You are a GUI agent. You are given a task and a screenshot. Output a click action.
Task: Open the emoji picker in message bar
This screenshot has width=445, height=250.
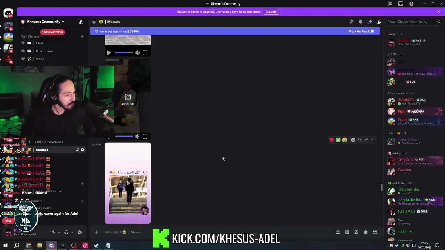click(x=366, y=232)
